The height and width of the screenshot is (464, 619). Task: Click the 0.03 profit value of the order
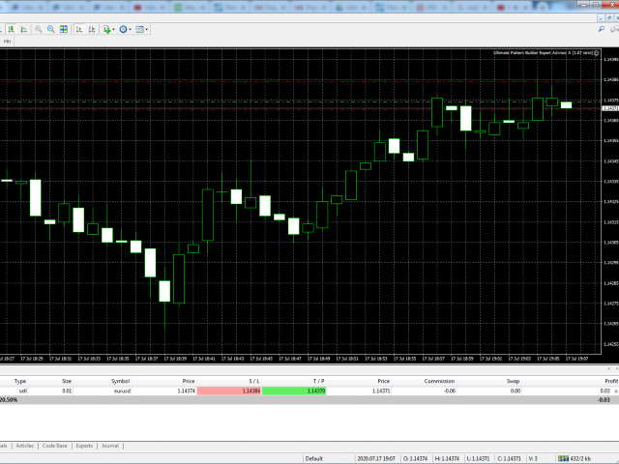[x=604, y=391]
